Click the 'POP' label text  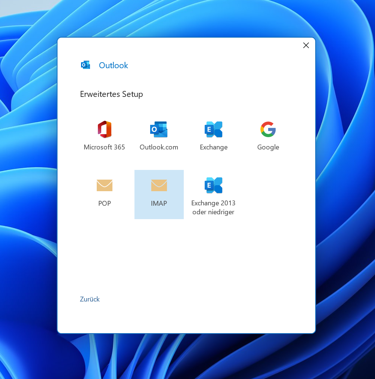104,203
